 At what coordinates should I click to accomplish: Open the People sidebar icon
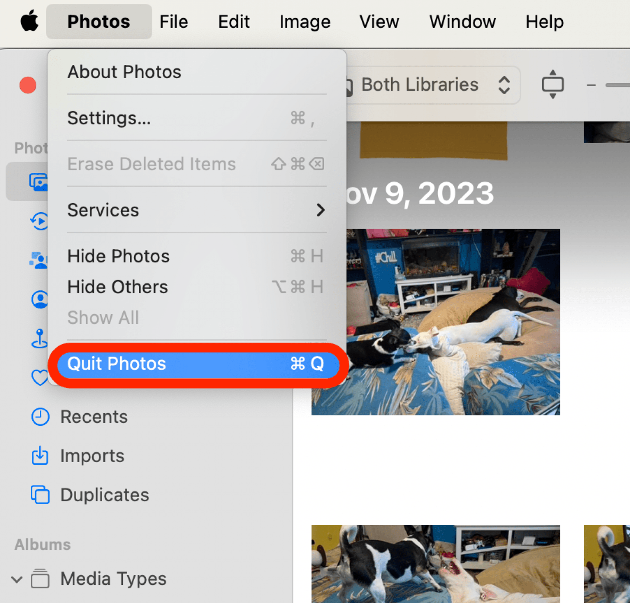pos(39,260)
